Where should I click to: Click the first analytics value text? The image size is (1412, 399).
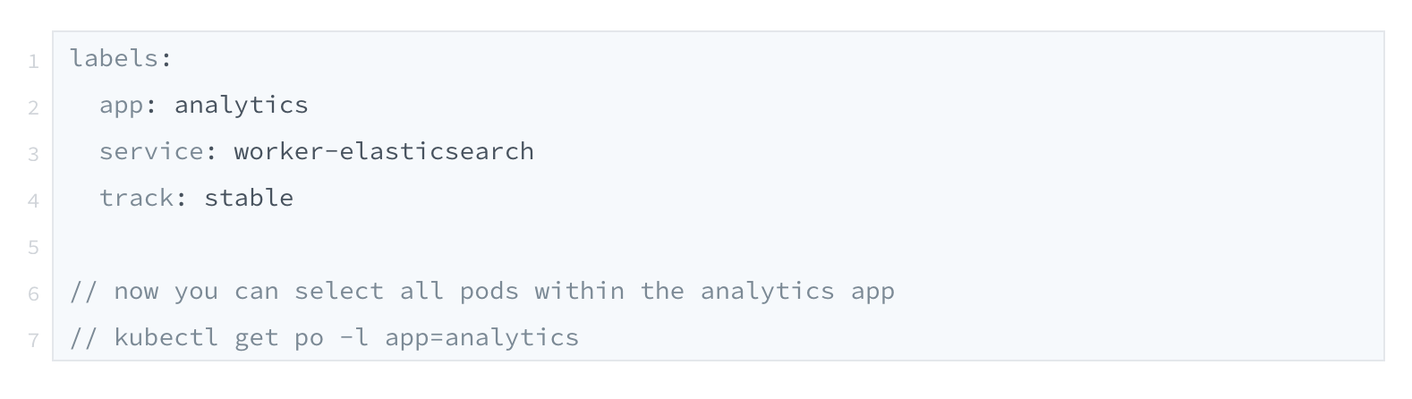tap(242, 106)
